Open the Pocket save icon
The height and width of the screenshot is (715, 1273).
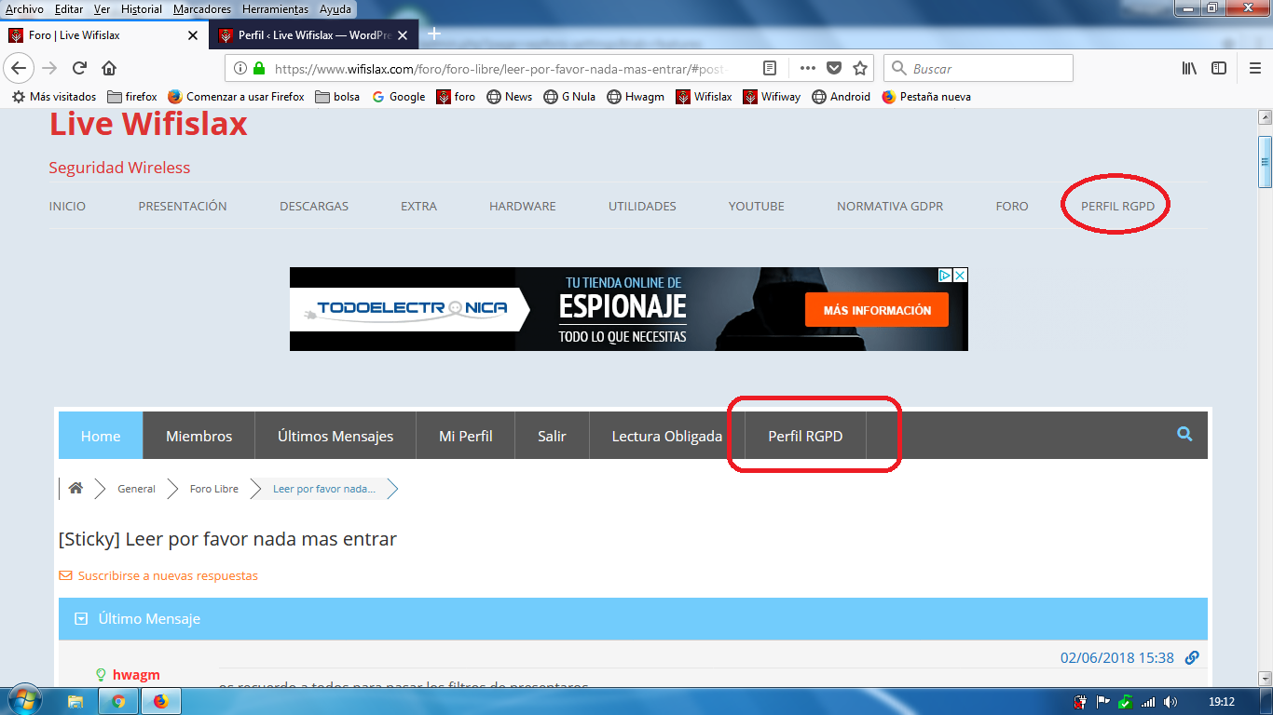click(834, 68)
